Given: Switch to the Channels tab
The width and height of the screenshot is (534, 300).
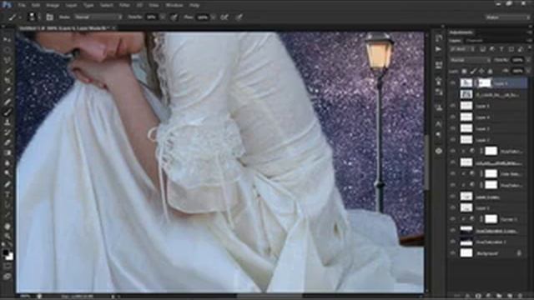Looking at the screenshot, I should pos(475,41).
